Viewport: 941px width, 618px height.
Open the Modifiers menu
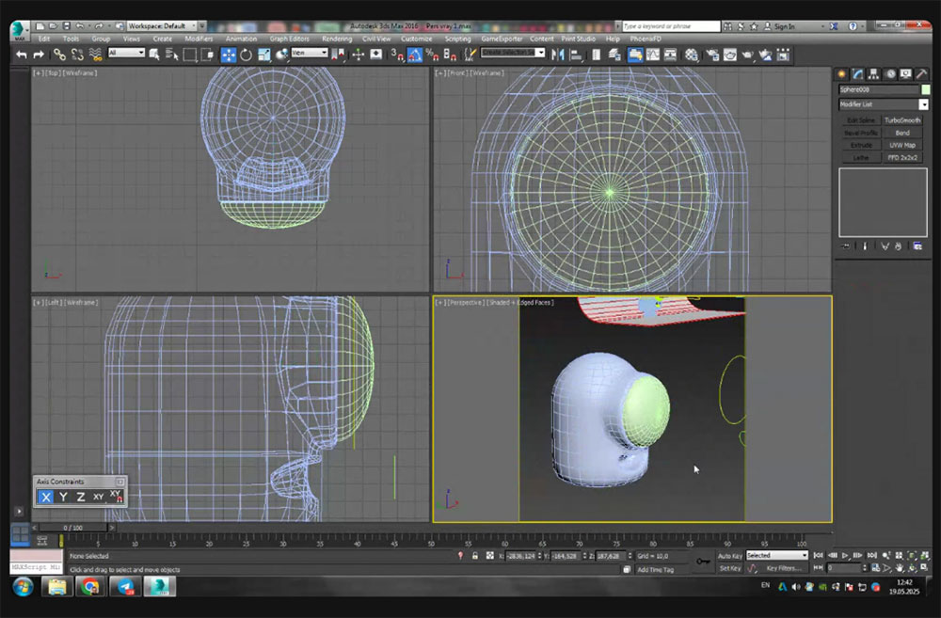199,39
